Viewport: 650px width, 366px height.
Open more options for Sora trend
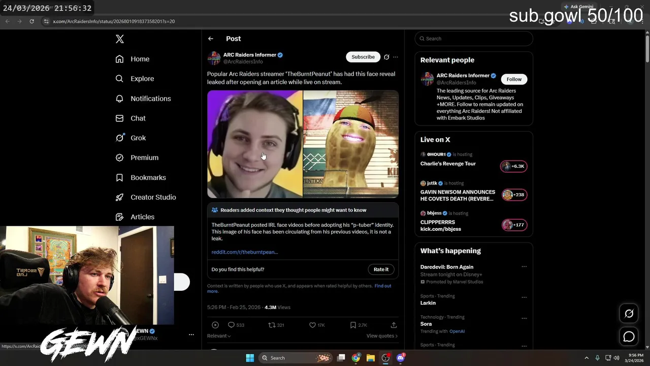point(524,318)
